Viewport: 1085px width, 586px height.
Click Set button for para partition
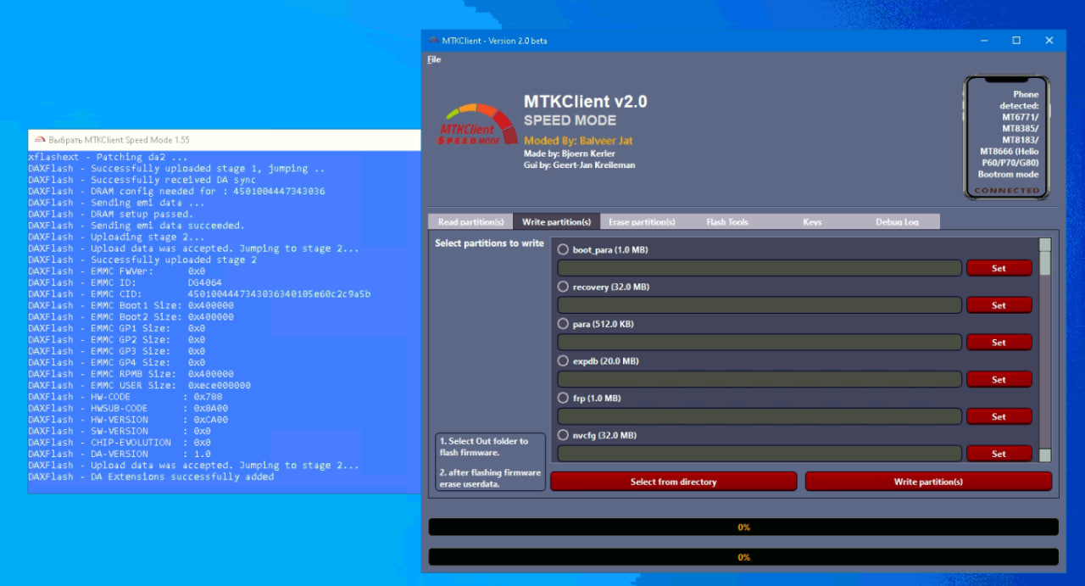(999, 343)
